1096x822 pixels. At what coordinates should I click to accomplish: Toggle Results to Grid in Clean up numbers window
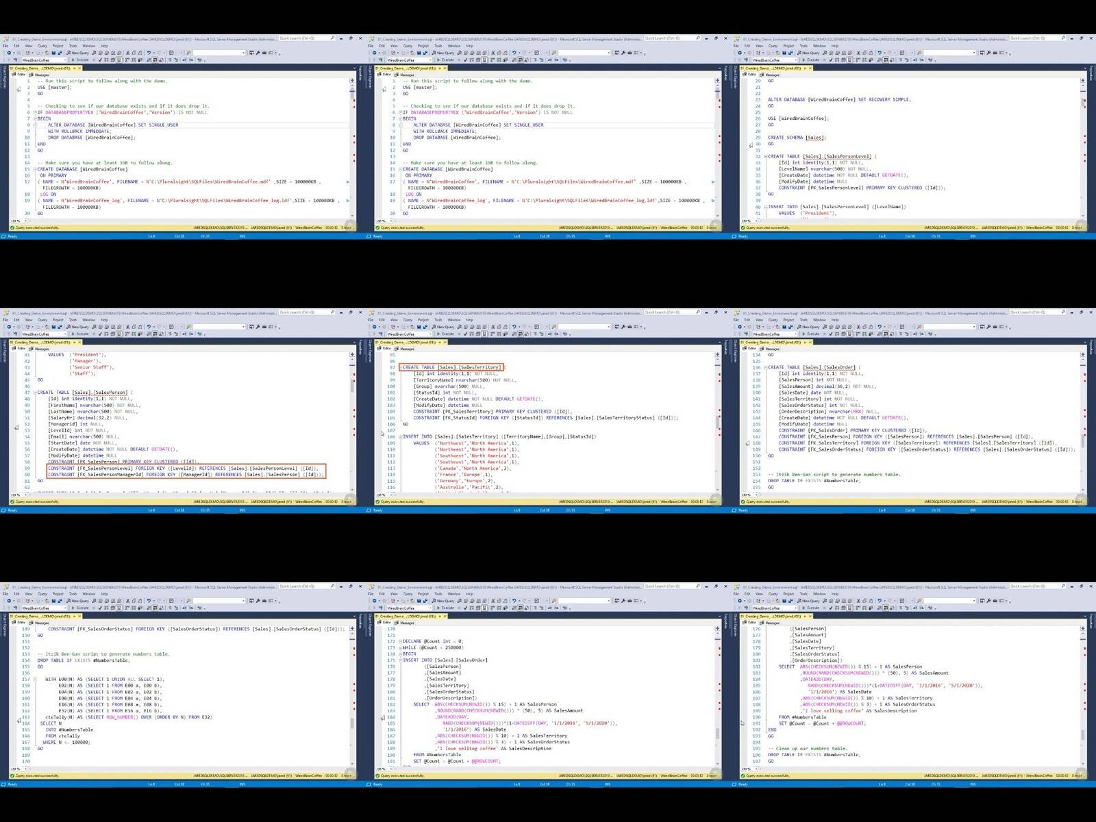coord(886,608)
